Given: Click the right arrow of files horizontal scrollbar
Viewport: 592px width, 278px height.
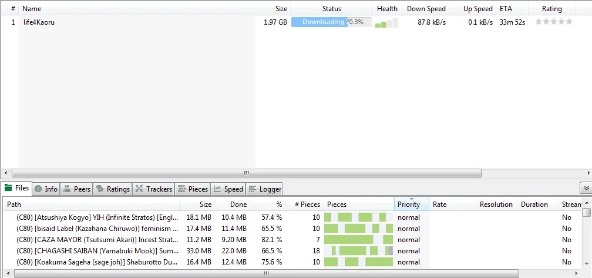Looking at the screenshot, I should (x=577, y=273).
